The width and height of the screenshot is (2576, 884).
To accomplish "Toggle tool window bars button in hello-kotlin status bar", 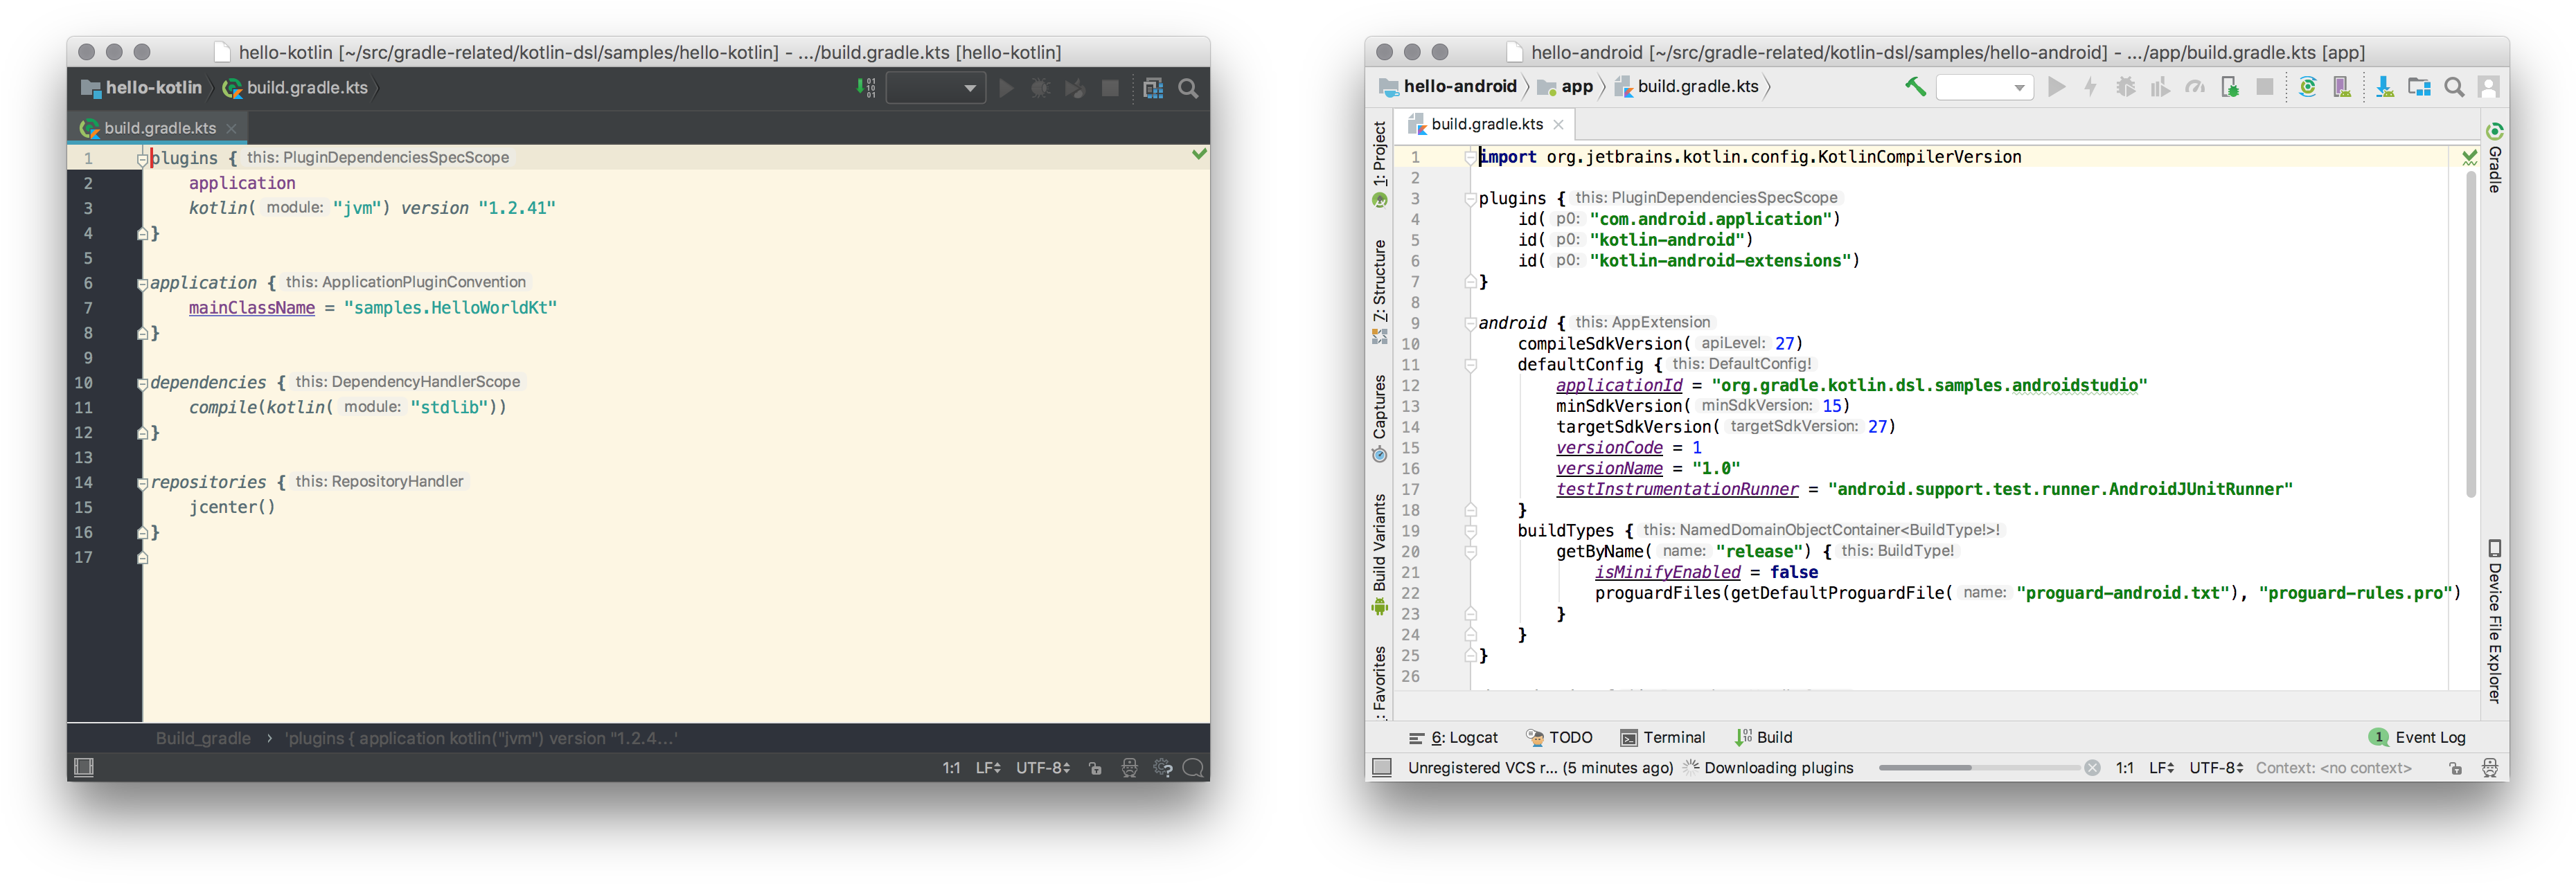I will tap(84, 767).
